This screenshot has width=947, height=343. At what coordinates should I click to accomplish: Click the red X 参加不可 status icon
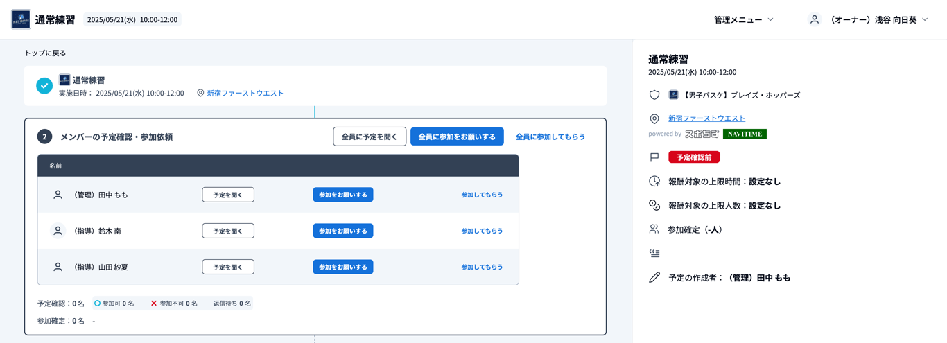point(154,304)
